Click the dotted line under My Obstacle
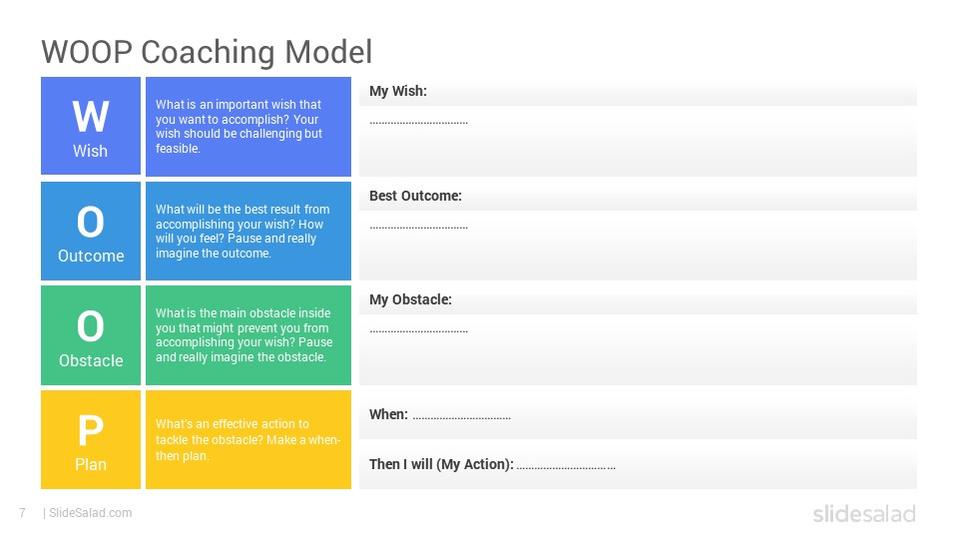Viewport: 958px width, 539px height. tap(418, 331)
